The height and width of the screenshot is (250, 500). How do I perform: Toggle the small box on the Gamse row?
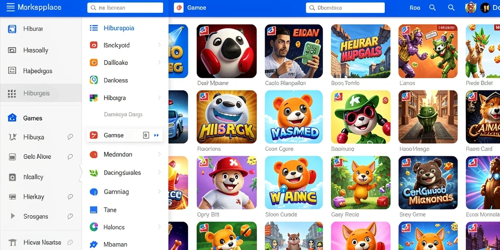pyautogui.click(x=146, y=135)
